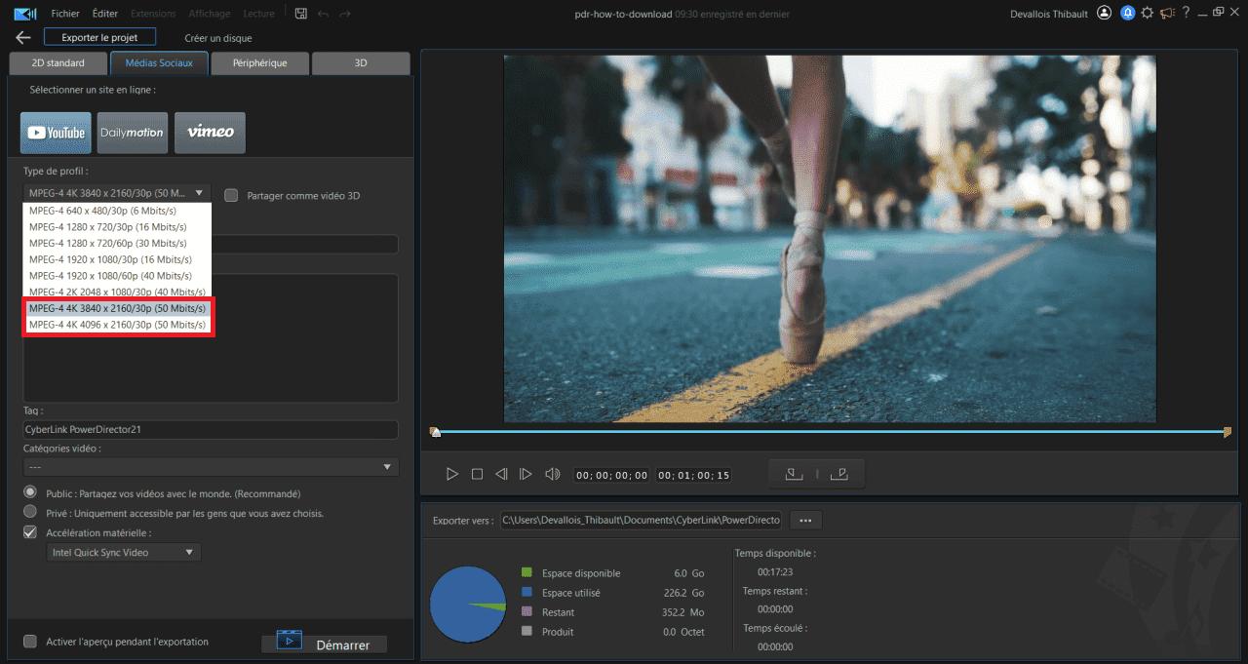The image size is (1248, 664).
Task: Open the notifications bell
Action: [x=1127, y=14]
